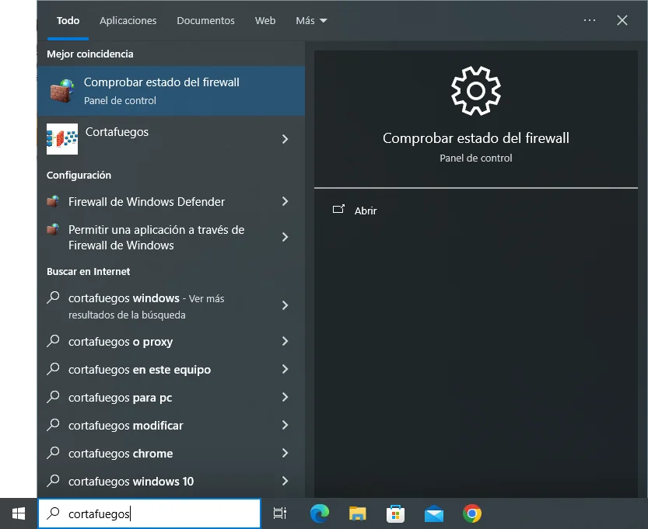648x529 pixels.
Task: Click 'Abrir' to open firewall status
Action: [x=366, y=211]
